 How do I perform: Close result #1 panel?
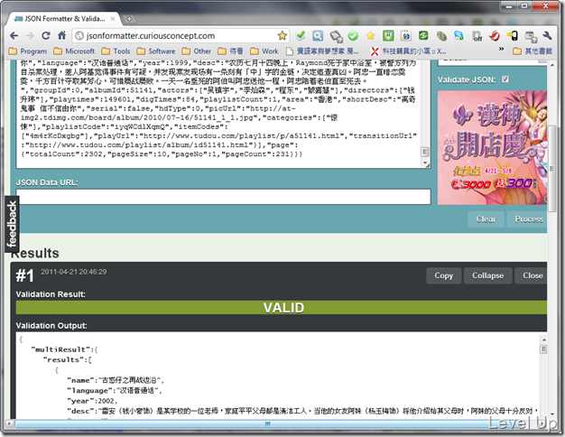[x=531, y=275]
